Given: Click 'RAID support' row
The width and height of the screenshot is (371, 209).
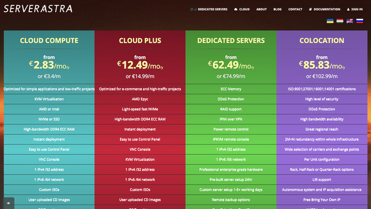Looking at the screenshot, I should 231,109.
